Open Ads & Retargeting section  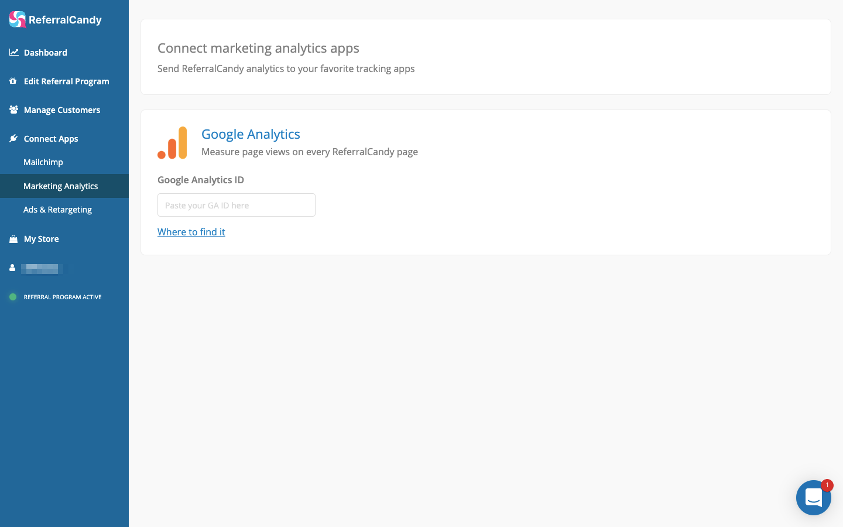(x=57, y=210)
